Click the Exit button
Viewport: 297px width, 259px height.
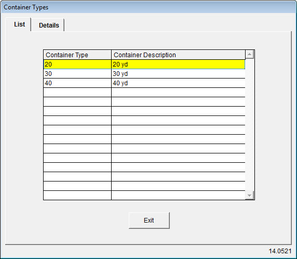[149, 221]
